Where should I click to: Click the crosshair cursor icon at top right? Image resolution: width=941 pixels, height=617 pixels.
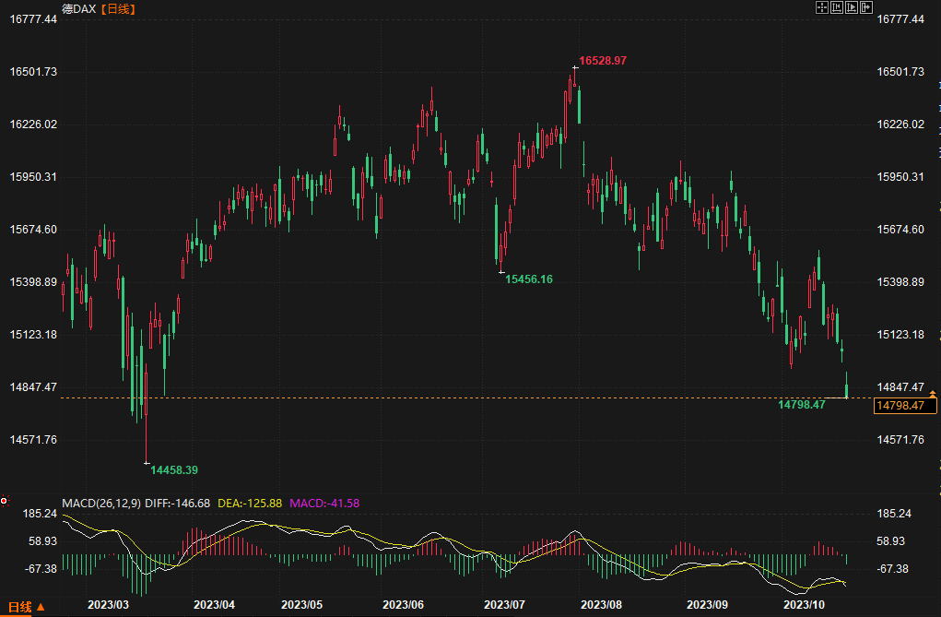(x=821, y=7)
